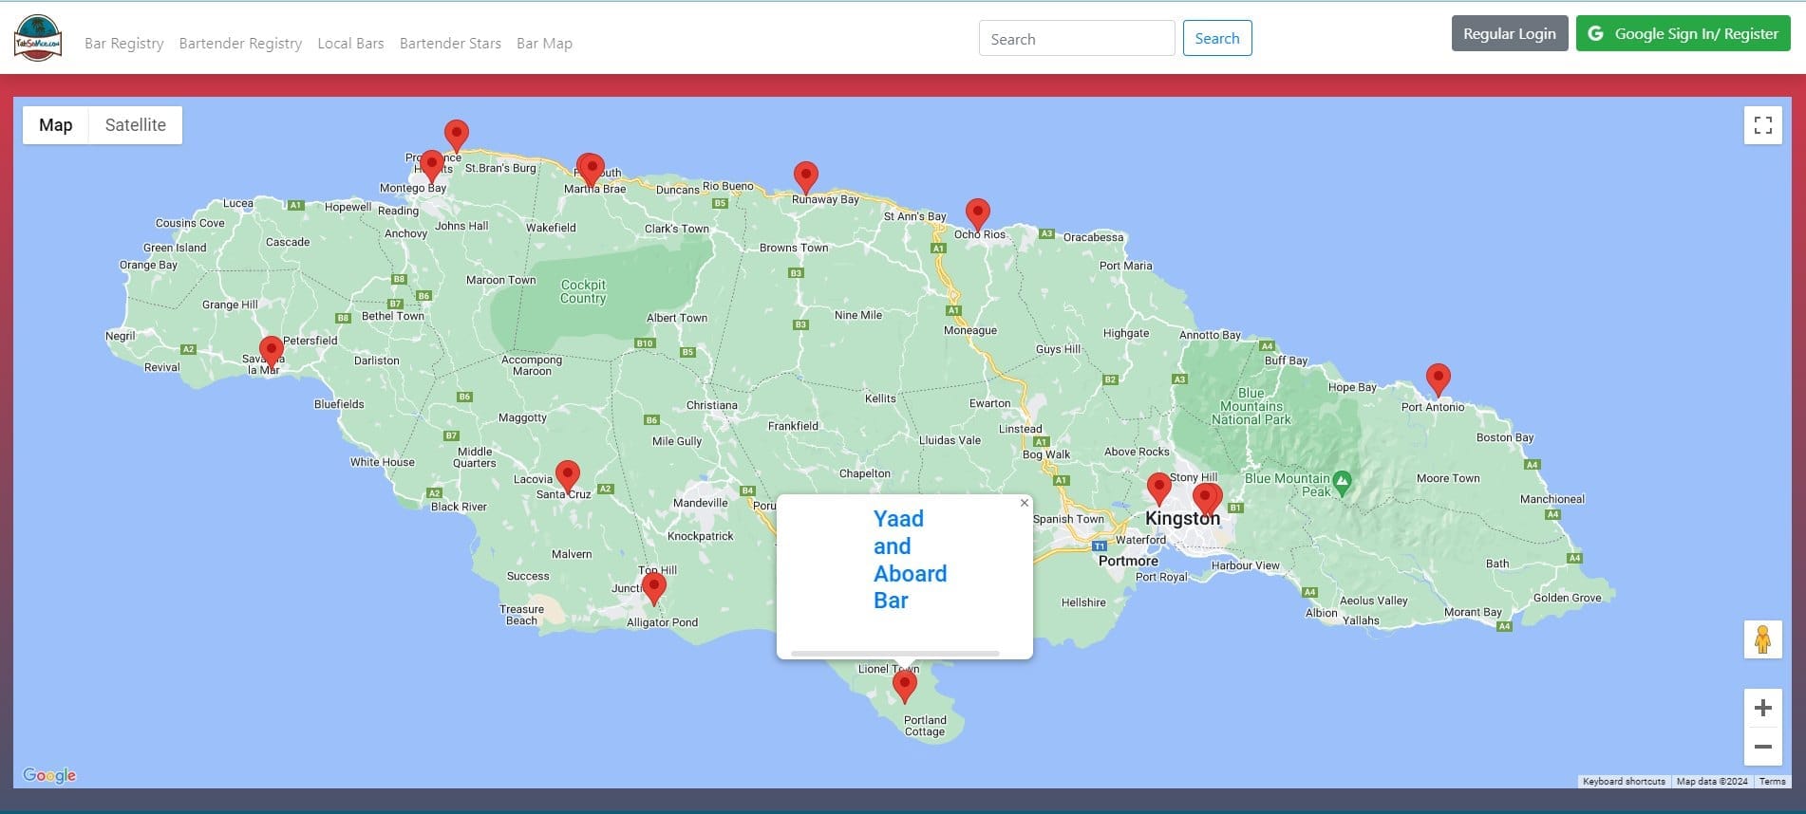The height and width of the screenshot is (814, 1806).
Task: Click the Port Maria label
Action: (x=1126, y=266)
